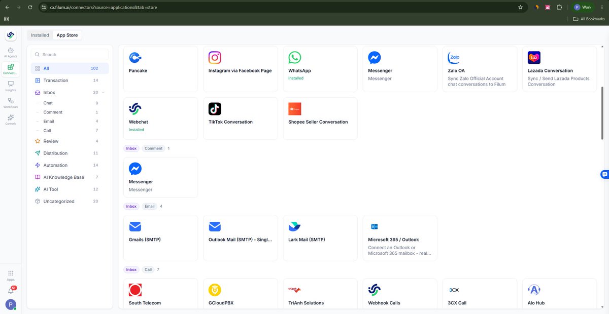
Task: Select the AI Knowledge Base category
Action: pos(70,177)
